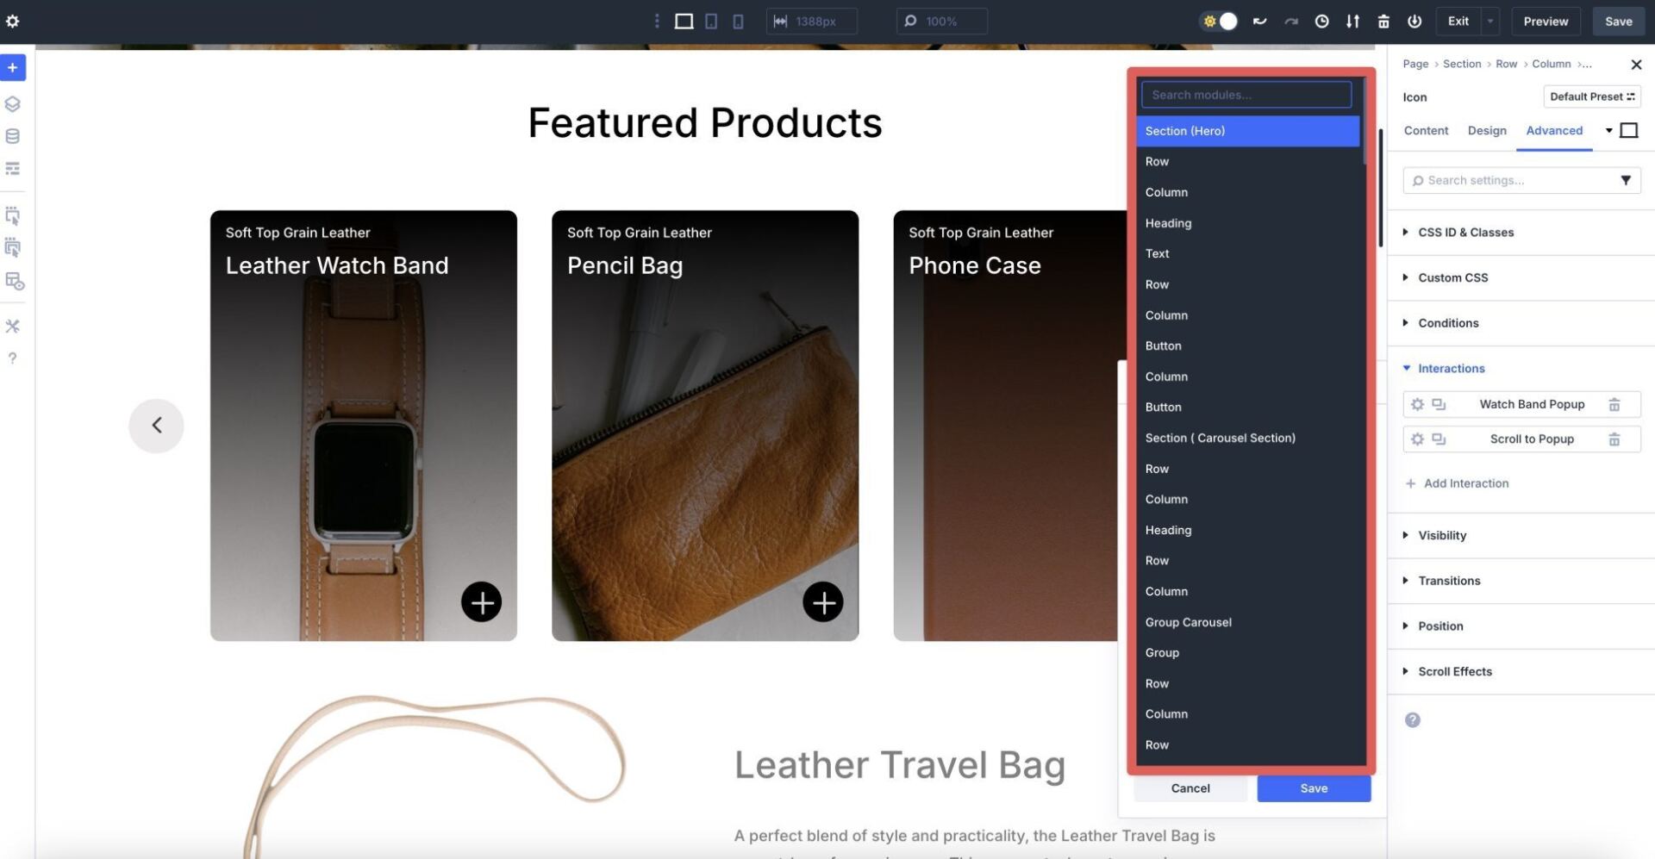The height and width of the screenshot is (859, 1655).
Task: Delete the Watch Band Popup interaction
Action: (x=1615, y=403)
